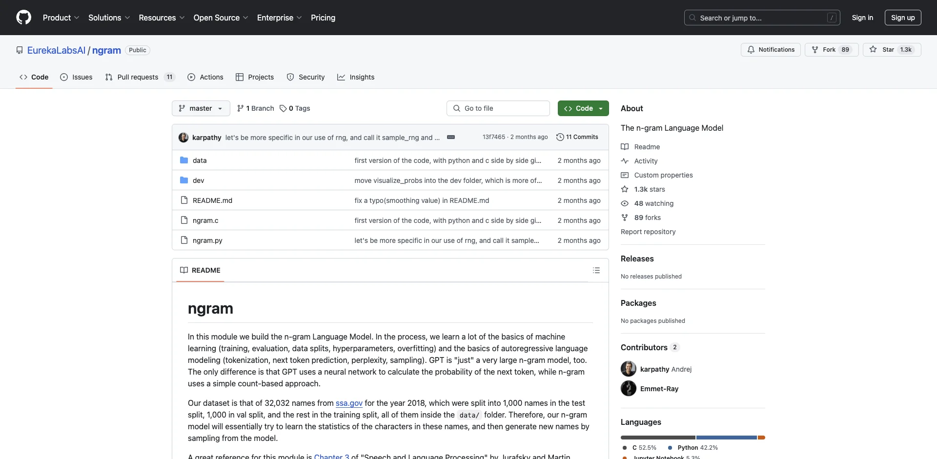Expand the commit message ellipsis button
Screen dimensions: 937x459
pos(451,137)
